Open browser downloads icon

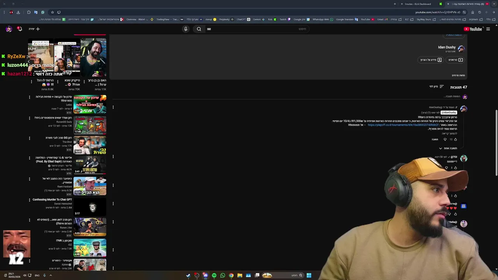[x=18, y=12]
